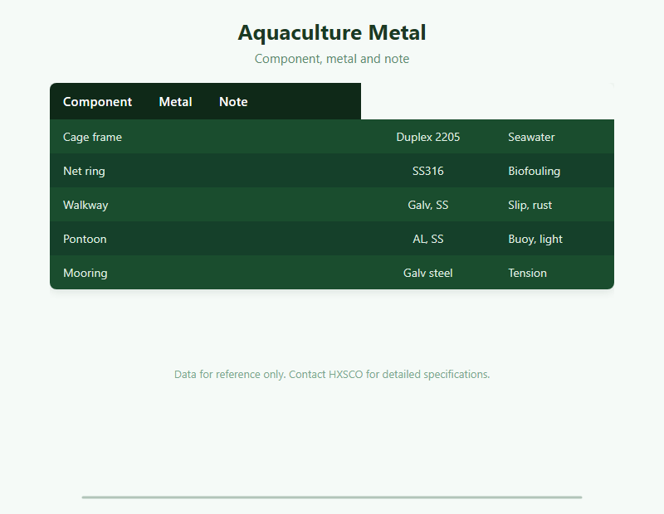This screenshot has height=514, width=664.
Task: Click the horizontal scrollbar at the bottom
Action: [332, 497]
